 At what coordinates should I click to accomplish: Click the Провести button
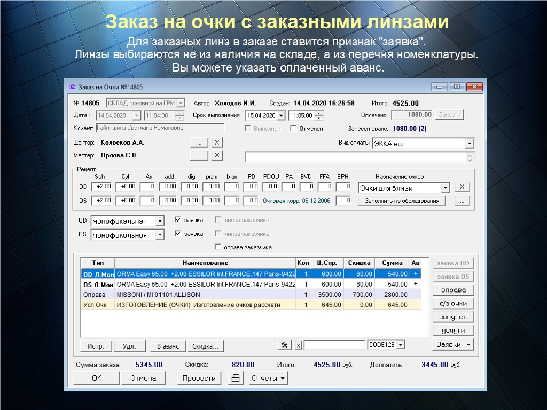(x=199, y=378)
